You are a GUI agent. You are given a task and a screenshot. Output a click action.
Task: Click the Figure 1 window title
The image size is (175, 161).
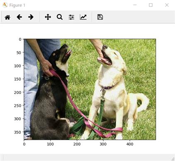17,5
